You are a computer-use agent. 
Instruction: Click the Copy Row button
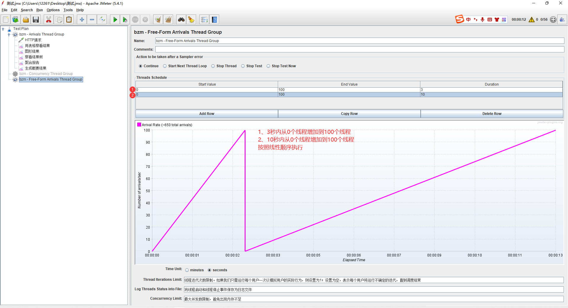point(349,114)
